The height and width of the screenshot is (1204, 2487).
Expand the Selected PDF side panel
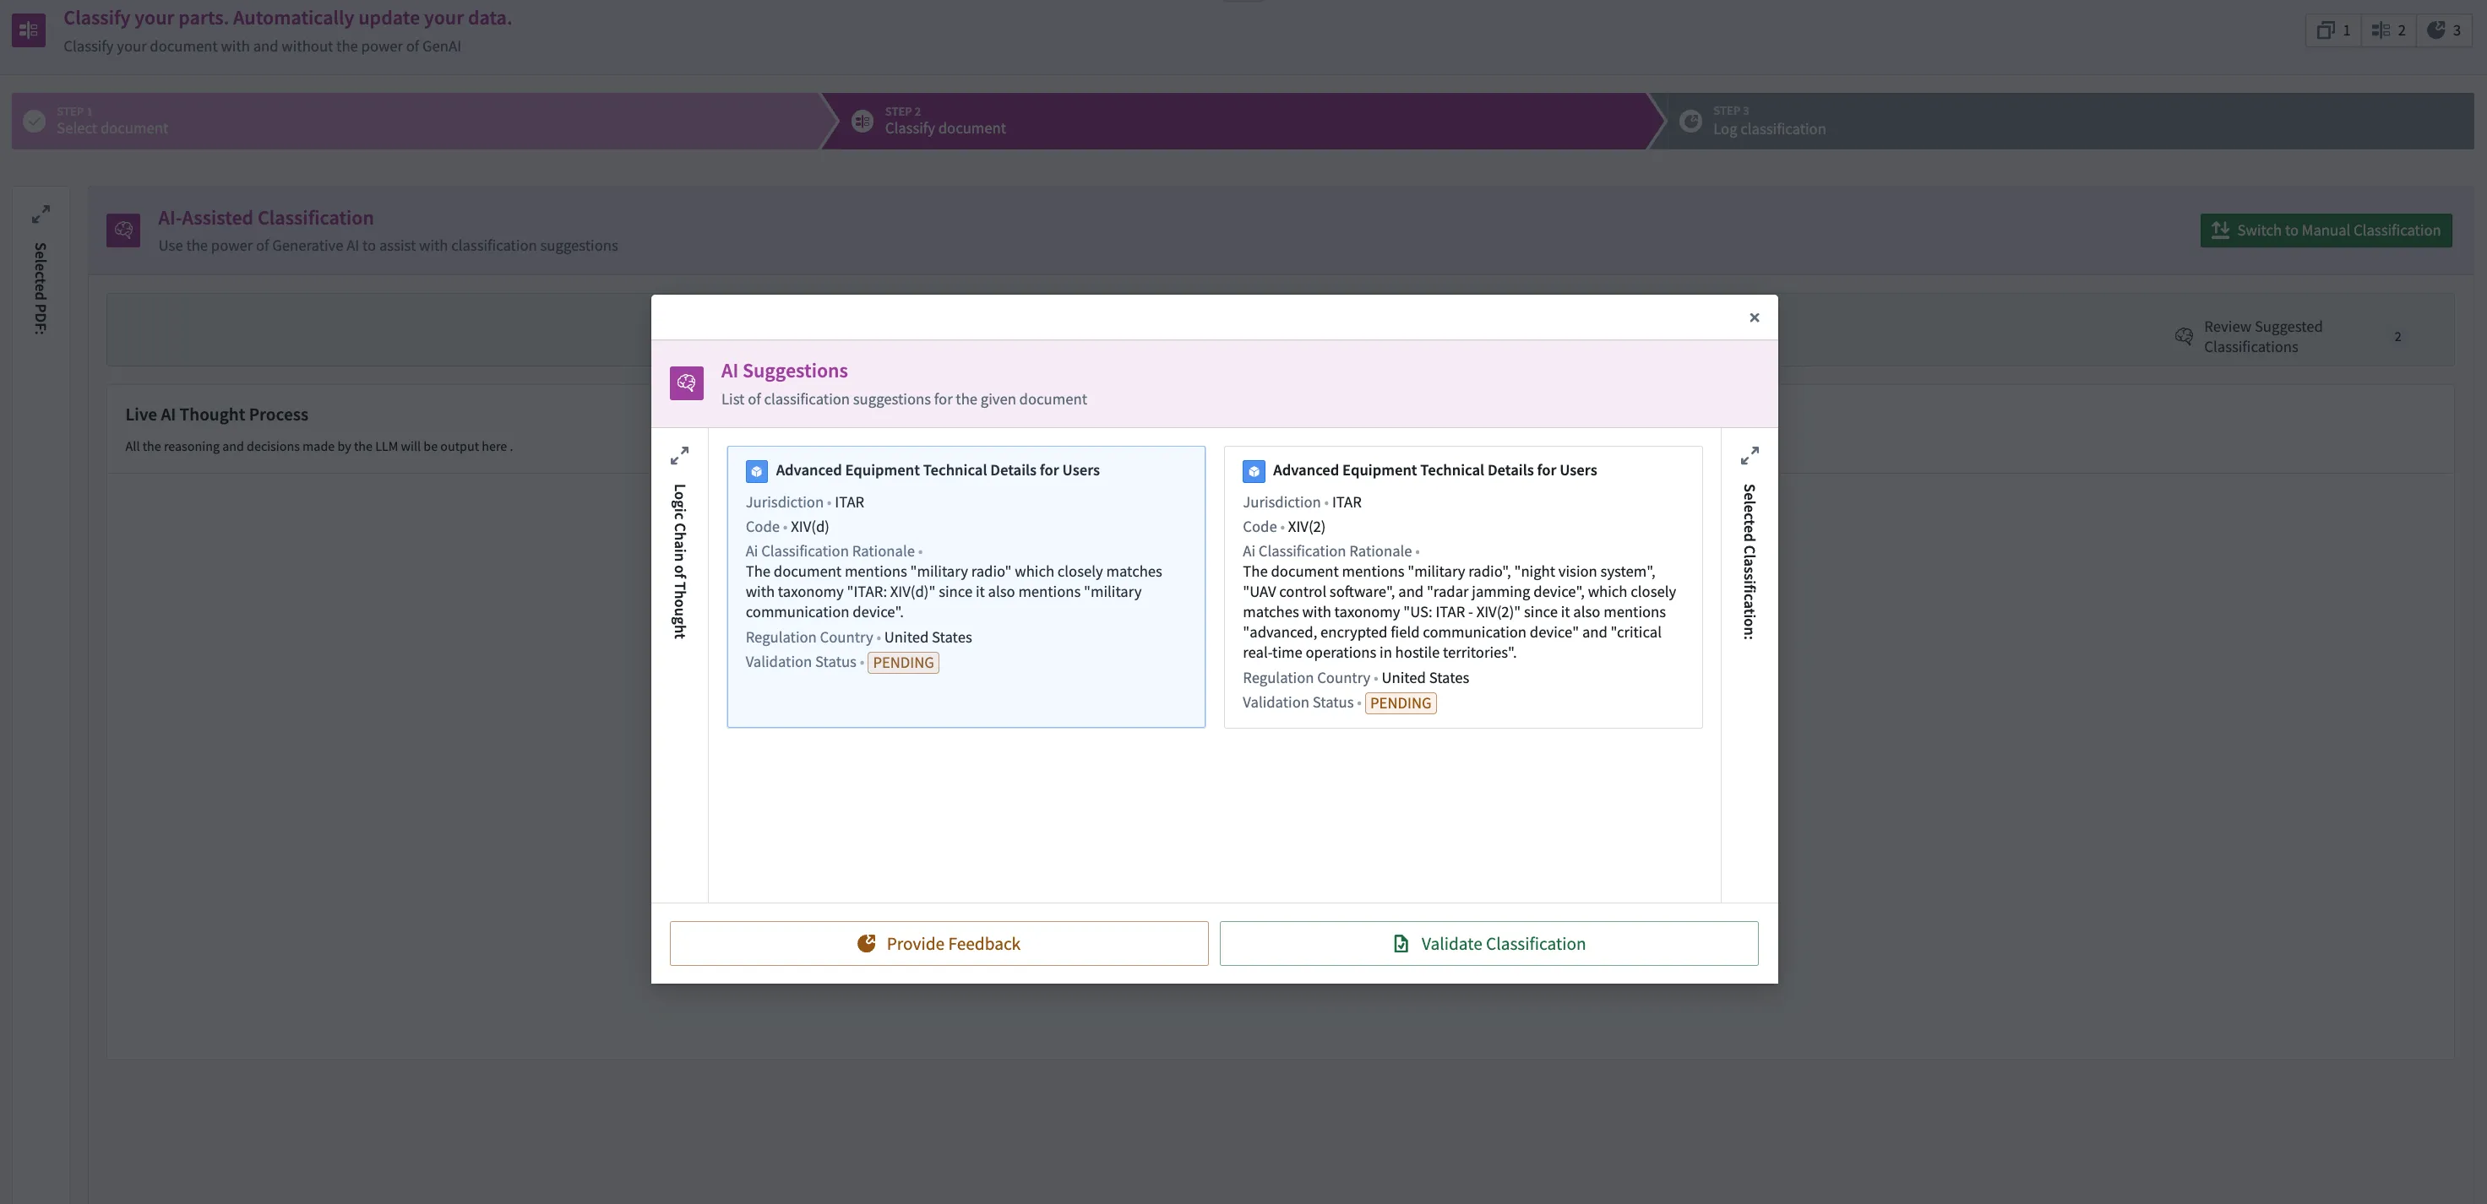coord(41,214)
